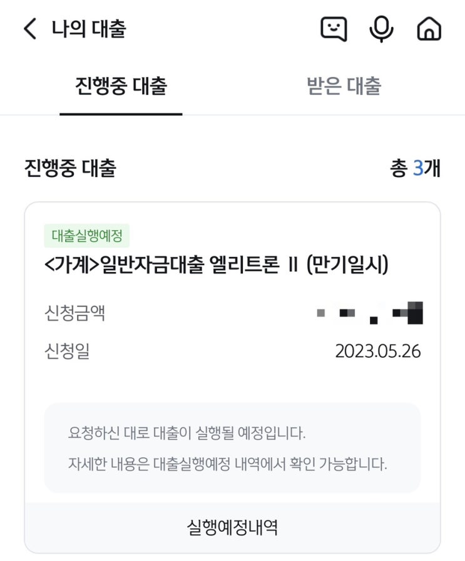This screenshot has height=561, width=465.
Task: Tap the microphone voice search icon
Action: [381, 29]
